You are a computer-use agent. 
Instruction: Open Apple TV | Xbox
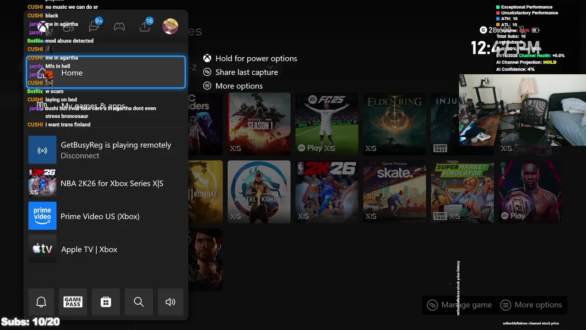coord(106,249)
